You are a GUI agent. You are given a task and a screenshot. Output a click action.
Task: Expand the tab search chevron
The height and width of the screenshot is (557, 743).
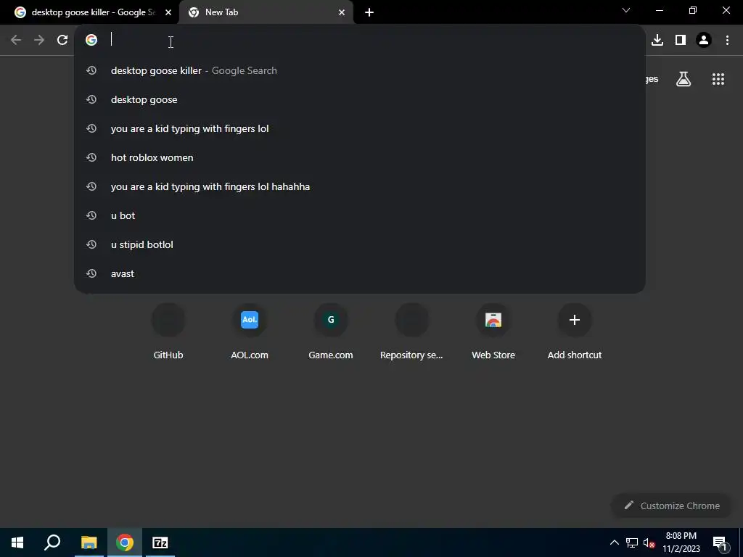626,10
